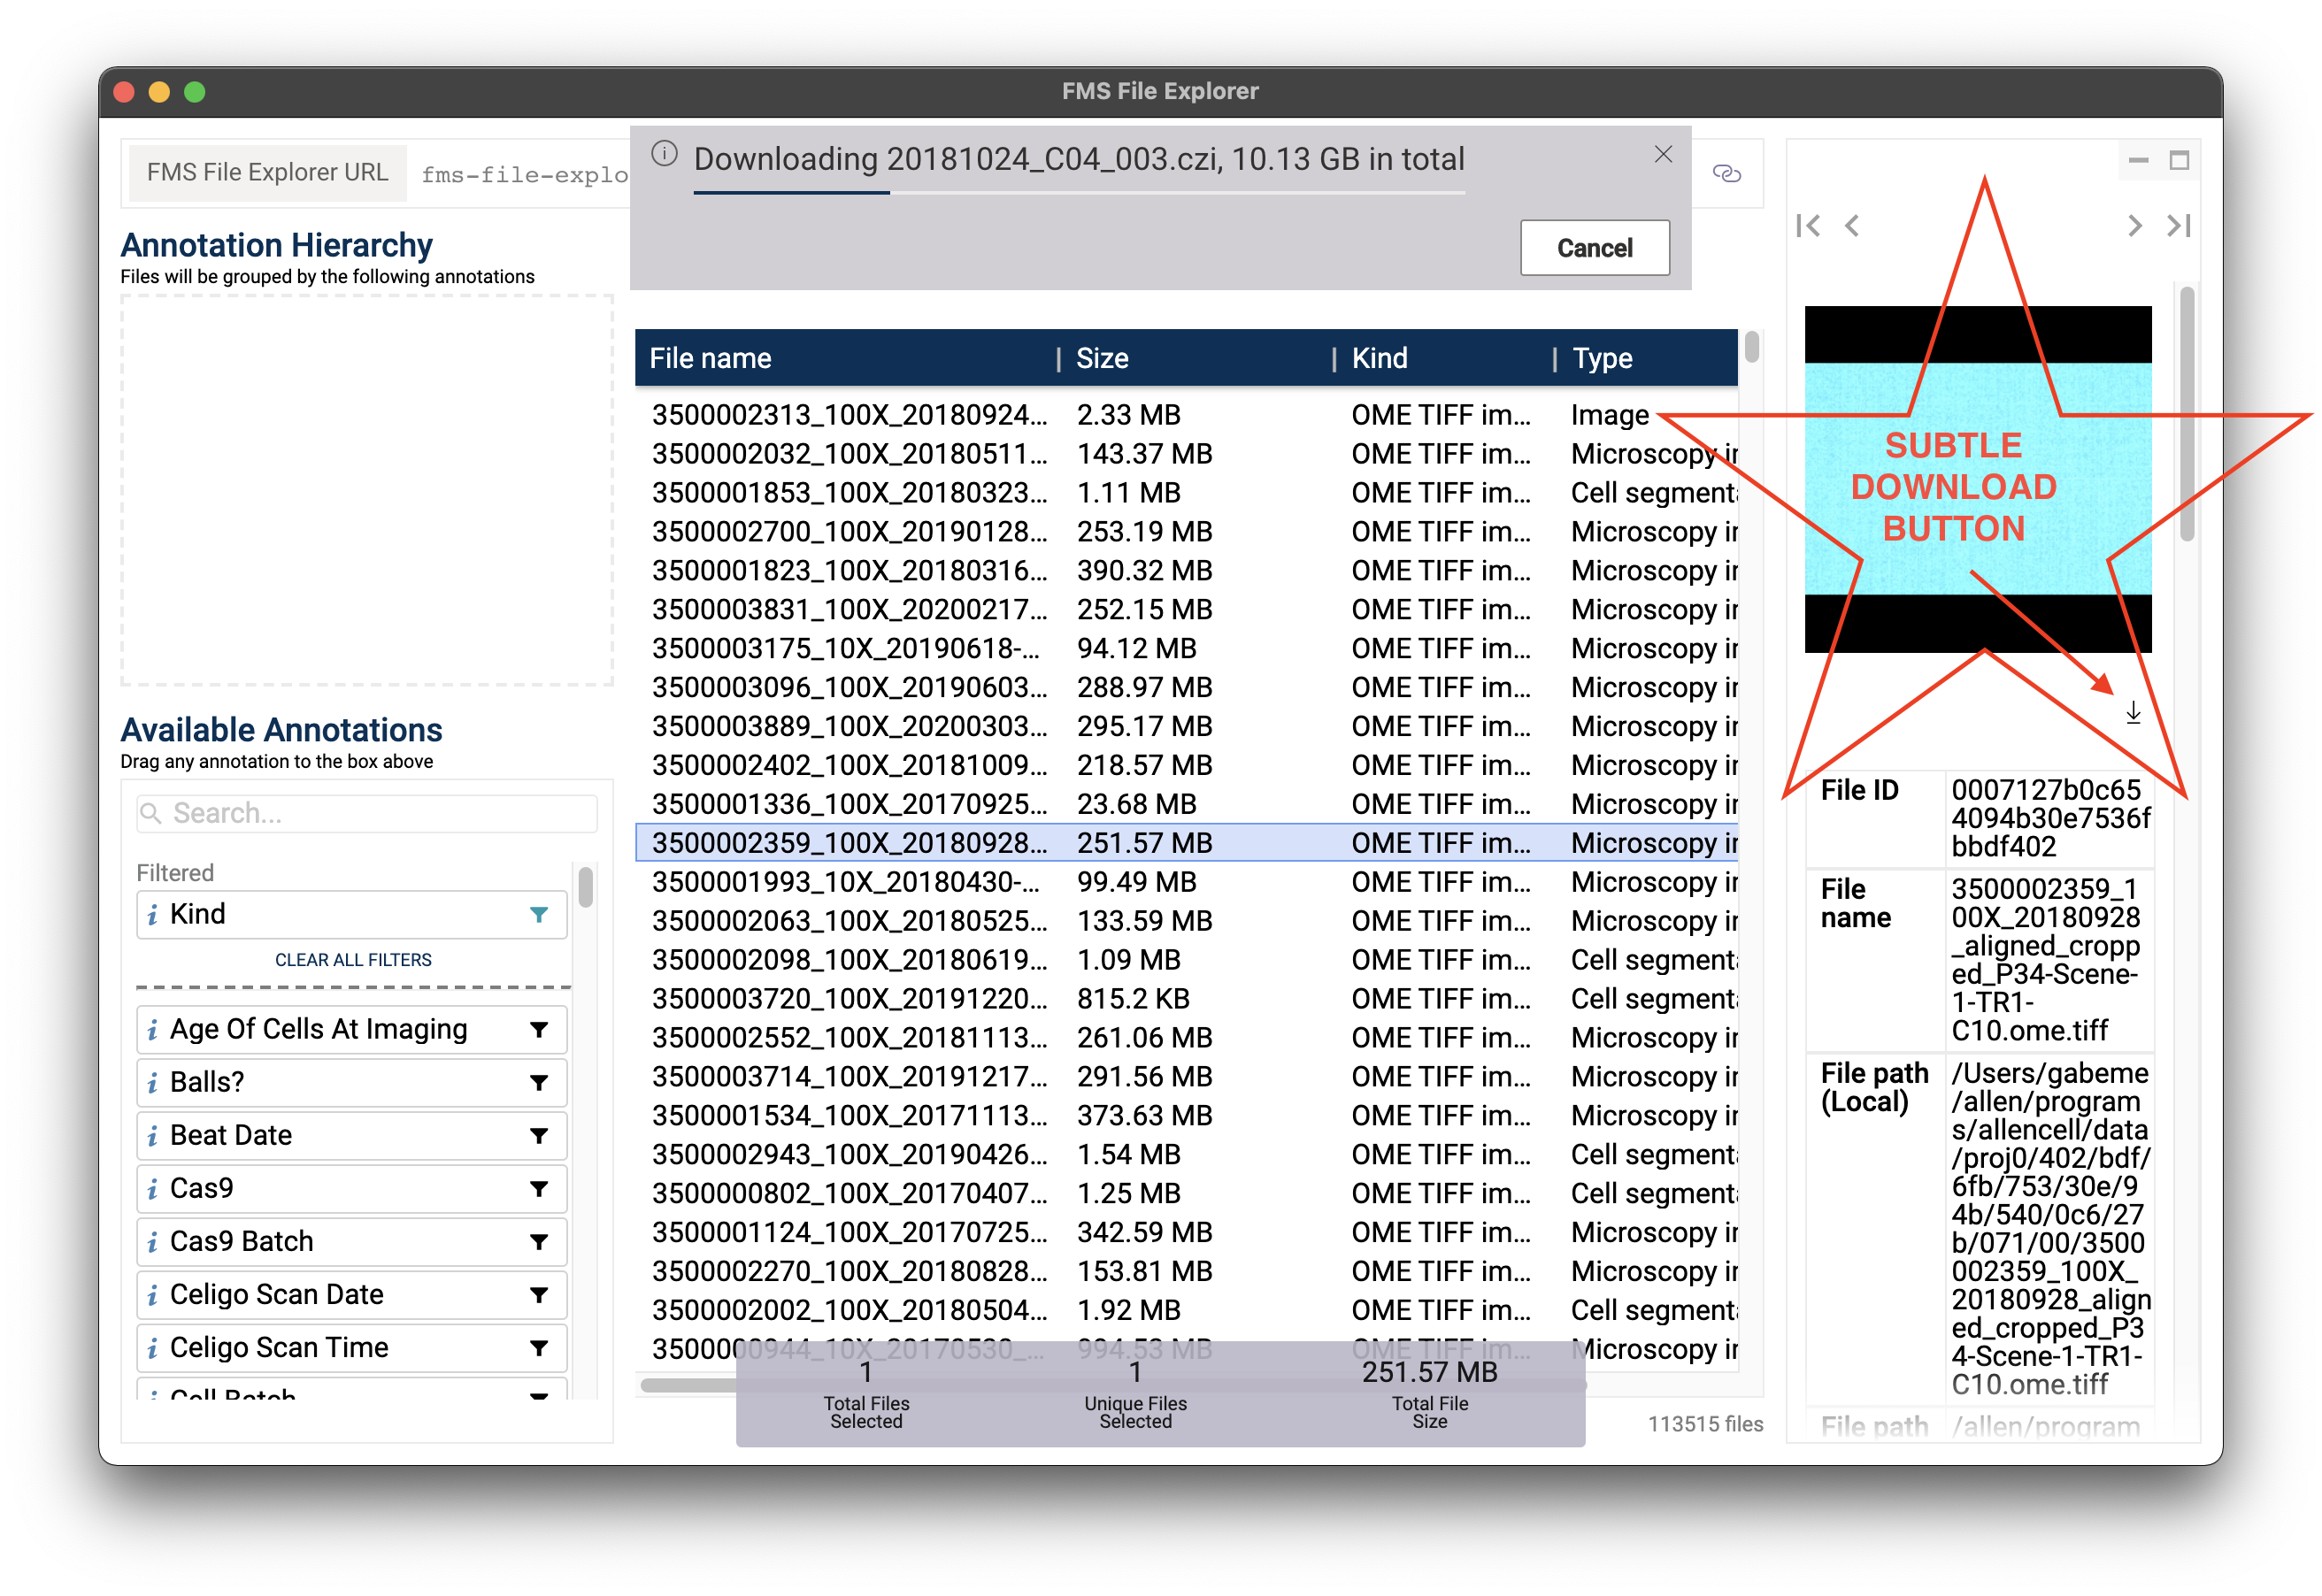Open filter for Cas9 Batch
The image size is (2322, 1596).
(x=538, y=1241)
